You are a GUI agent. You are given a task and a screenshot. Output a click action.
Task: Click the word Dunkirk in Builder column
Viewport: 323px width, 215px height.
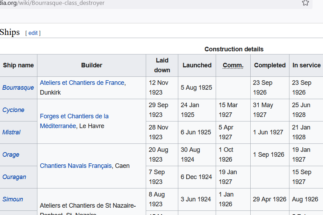point(50,92)
